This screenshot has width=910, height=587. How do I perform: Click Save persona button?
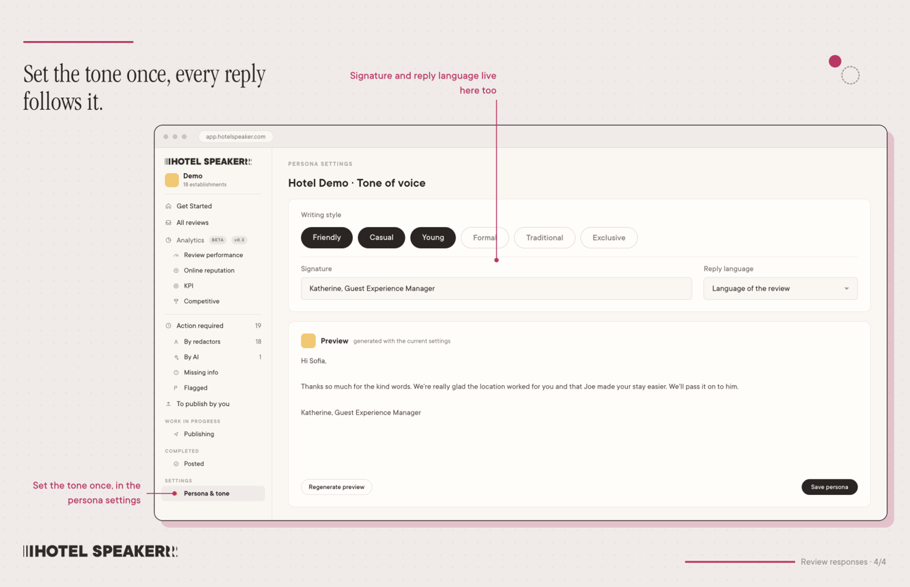click(x=829, y=487)
